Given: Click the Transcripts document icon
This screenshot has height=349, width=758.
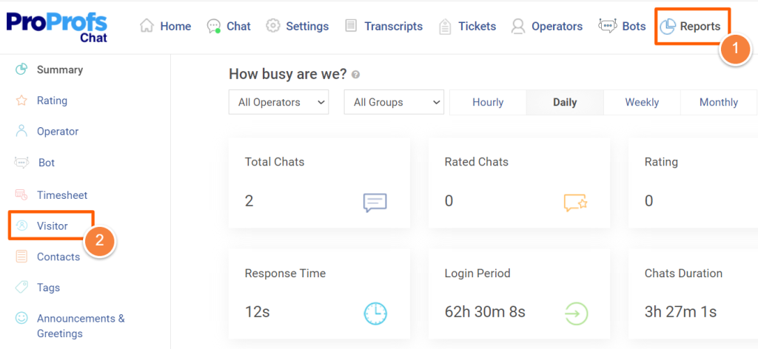Looking at the screenshot, I should click(x=351, y=26).
